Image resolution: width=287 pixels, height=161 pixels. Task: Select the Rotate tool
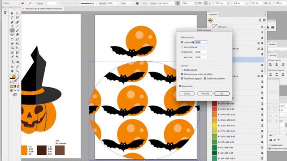(x=12, y=39)
